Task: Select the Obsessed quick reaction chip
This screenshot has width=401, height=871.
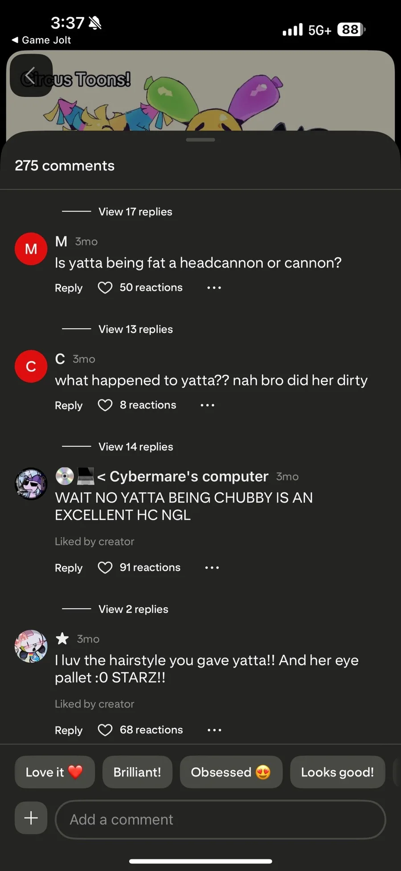Action: pyautogui.click(x=231, y=772)
